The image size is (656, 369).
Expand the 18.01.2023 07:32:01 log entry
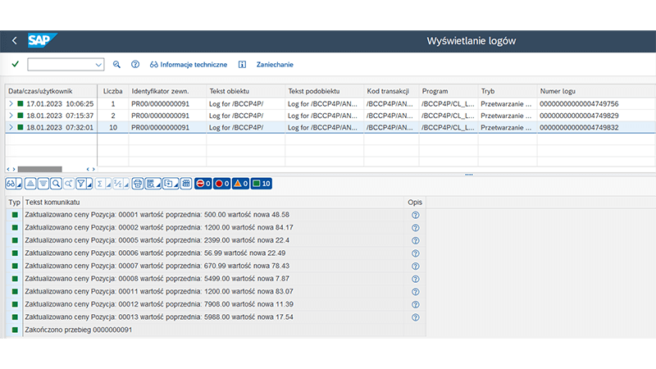[11, 127]
